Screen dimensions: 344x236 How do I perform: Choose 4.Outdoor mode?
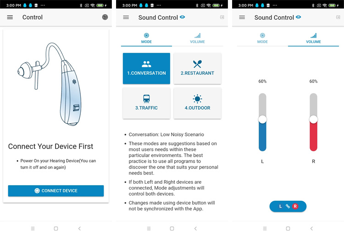pyautogui.click(x=197, y=103)
